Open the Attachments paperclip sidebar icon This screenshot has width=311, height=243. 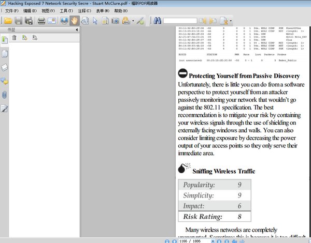point(4,95)
